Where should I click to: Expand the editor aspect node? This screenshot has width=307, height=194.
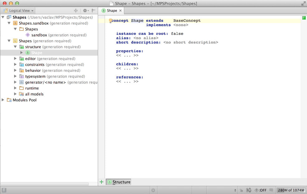[15, 59]
